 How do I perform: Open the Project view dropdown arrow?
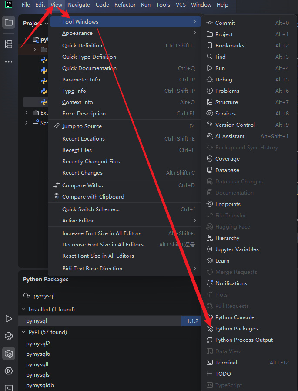(x=47, y=24)
